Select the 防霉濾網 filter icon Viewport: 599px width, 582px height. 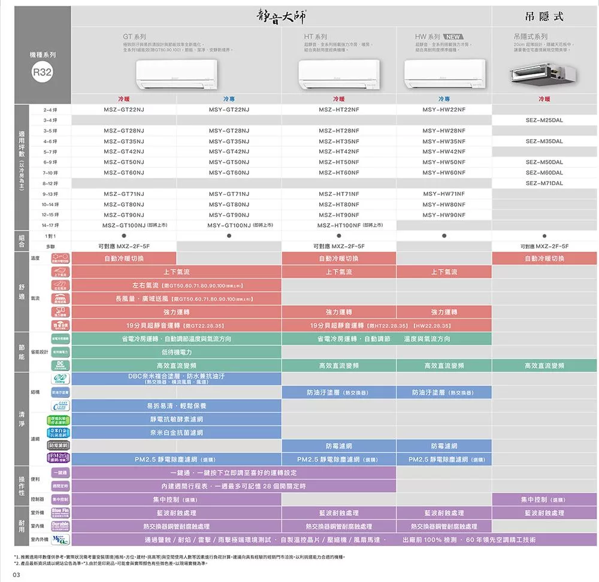coord(61,446)
